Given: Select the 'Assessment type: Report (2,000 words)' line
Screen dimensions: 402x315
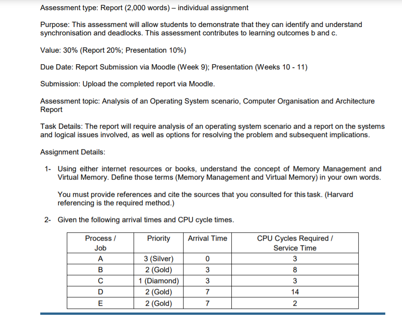Looking at the screenshot, I should (x=144, y=8).
